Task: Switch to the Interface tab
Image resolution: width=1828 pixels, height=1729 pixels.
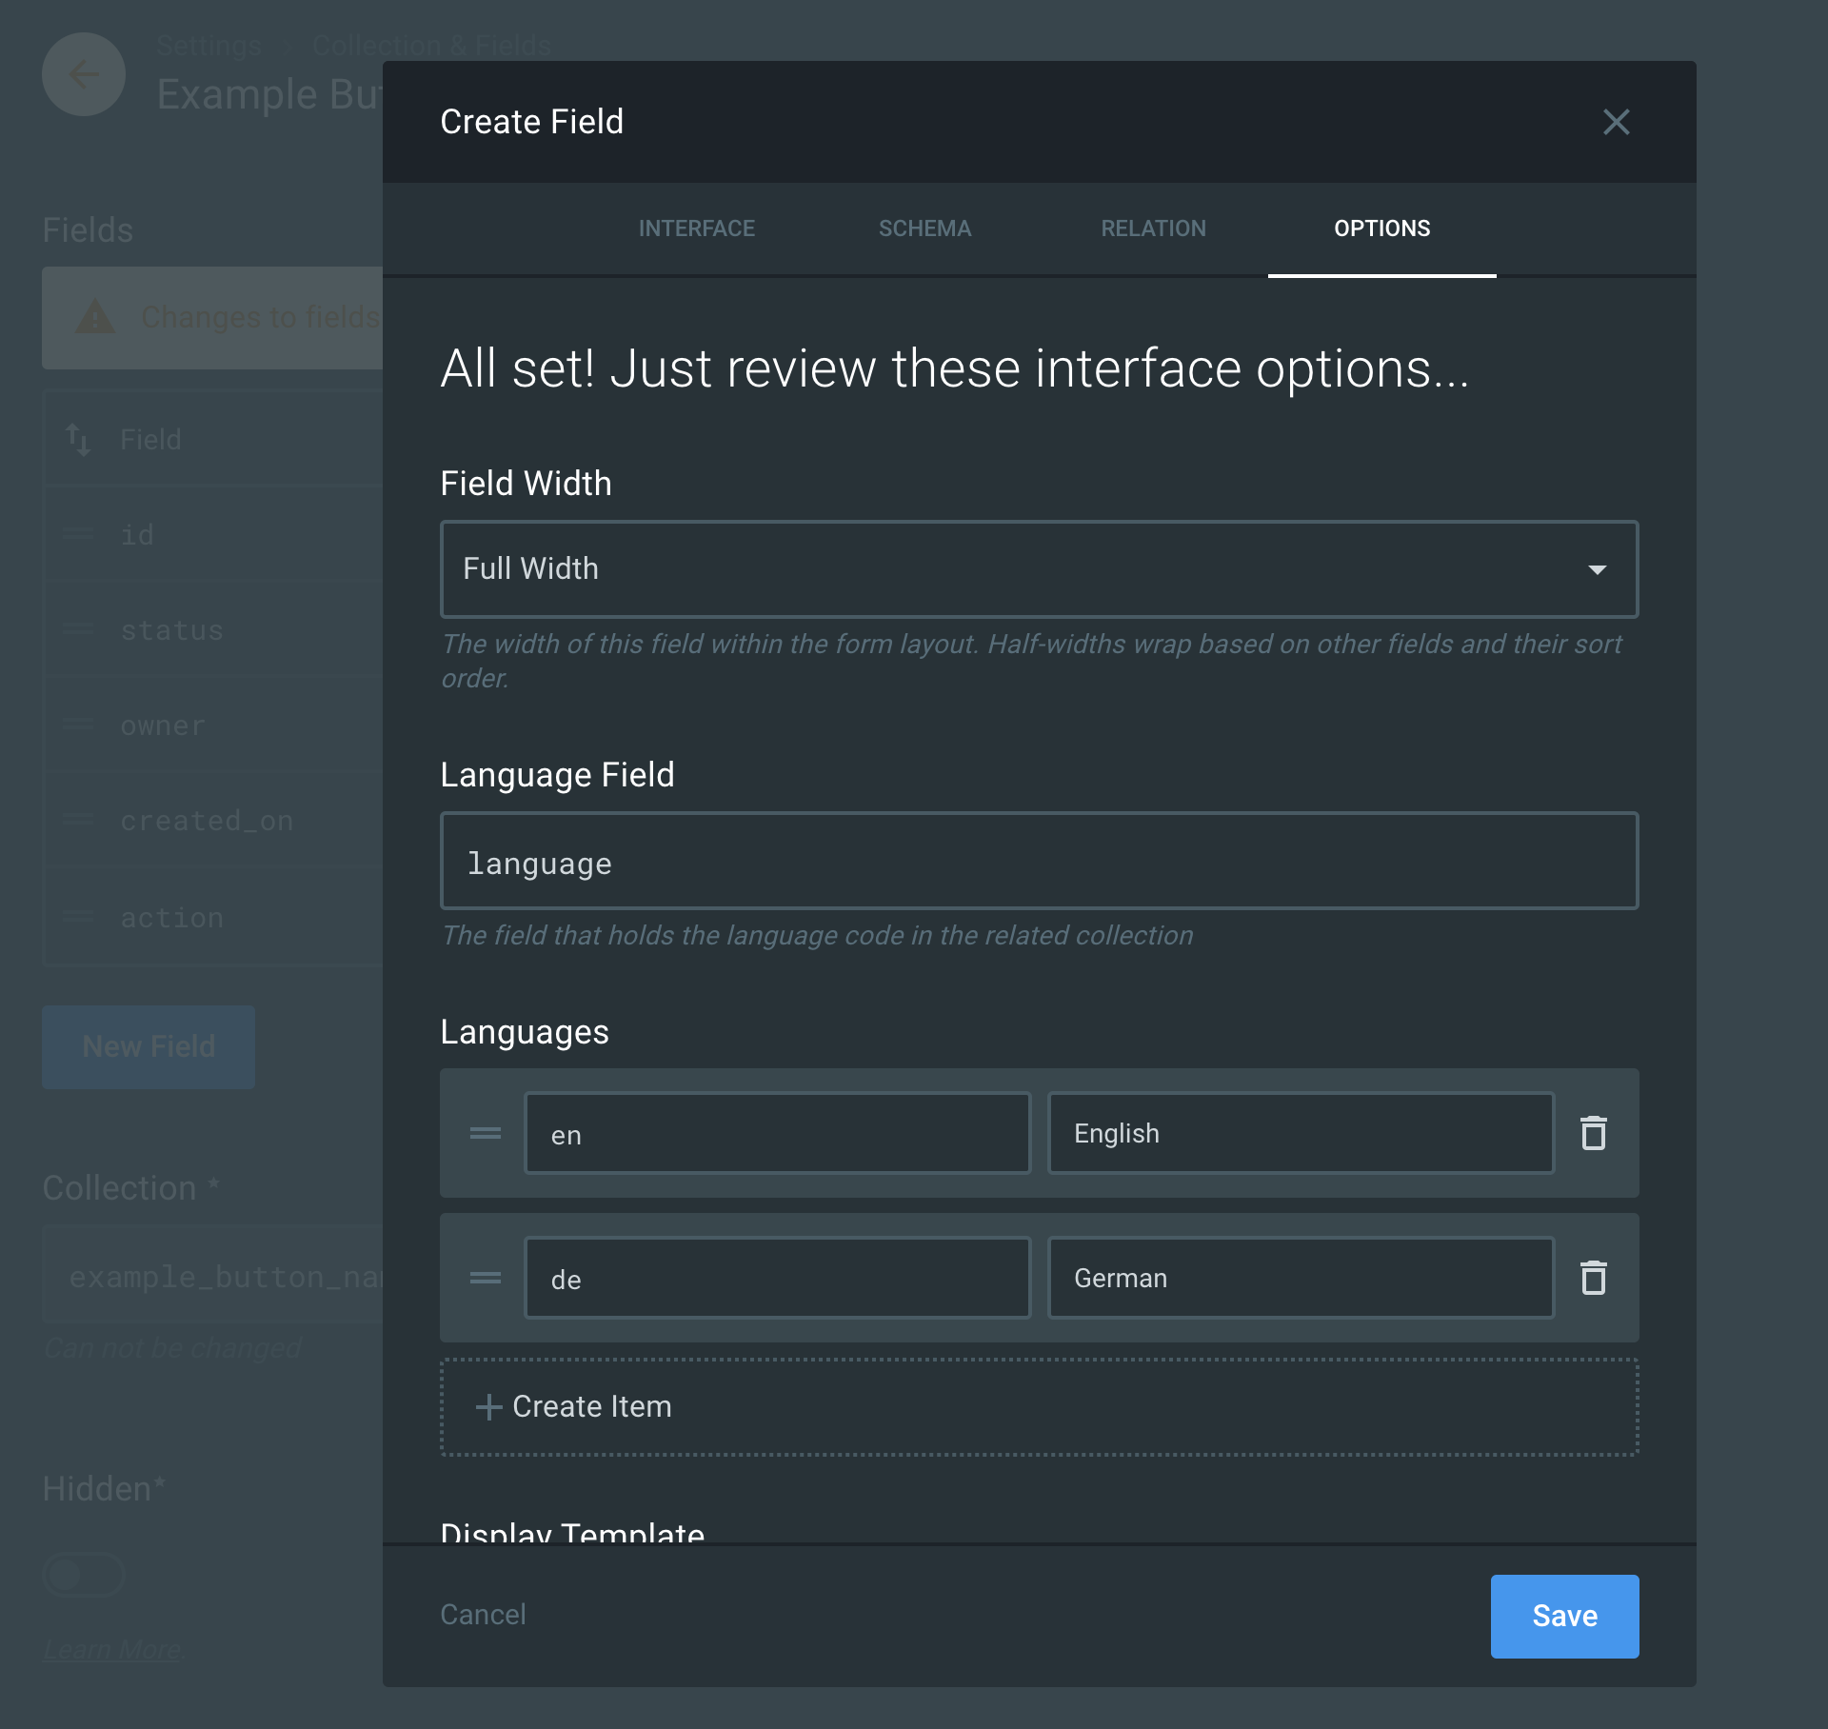Action: pyautogui.click(x=697, y=229)
